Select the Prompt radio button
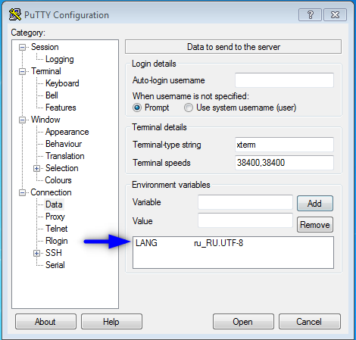Screen dimensions: 356x340 [137, 108]
